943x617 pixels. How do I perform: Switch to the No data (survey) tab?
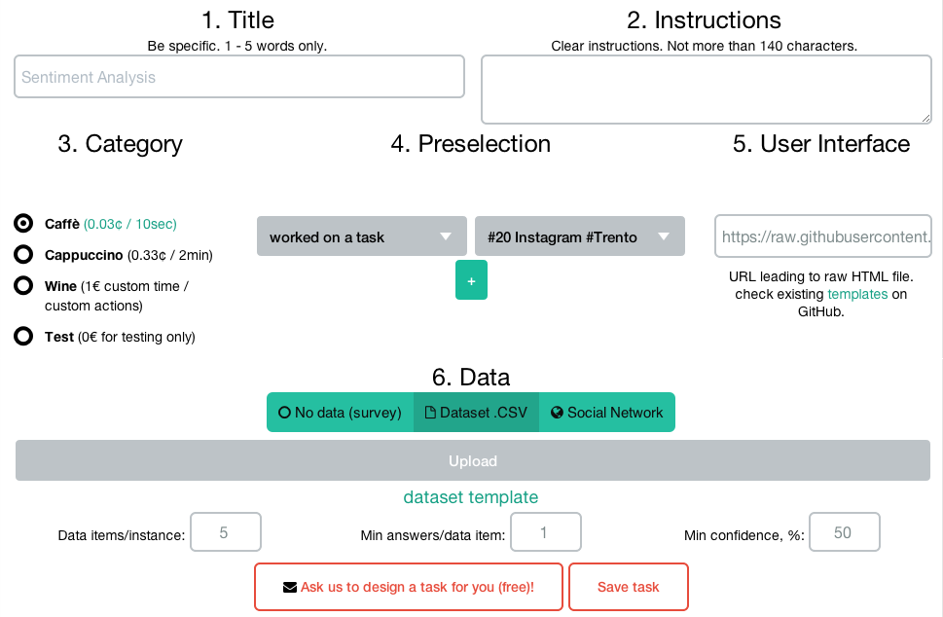340,413
